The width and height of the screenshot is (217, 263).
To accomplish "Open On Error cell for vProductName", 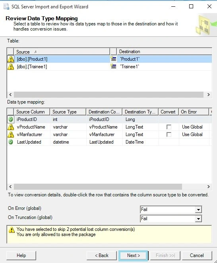I will pyautogui.click(x=194, y=127).
